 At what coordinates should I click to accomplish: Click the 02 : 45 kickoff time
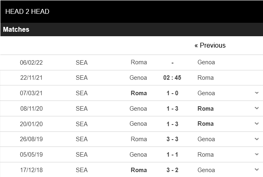click(172, 78)
